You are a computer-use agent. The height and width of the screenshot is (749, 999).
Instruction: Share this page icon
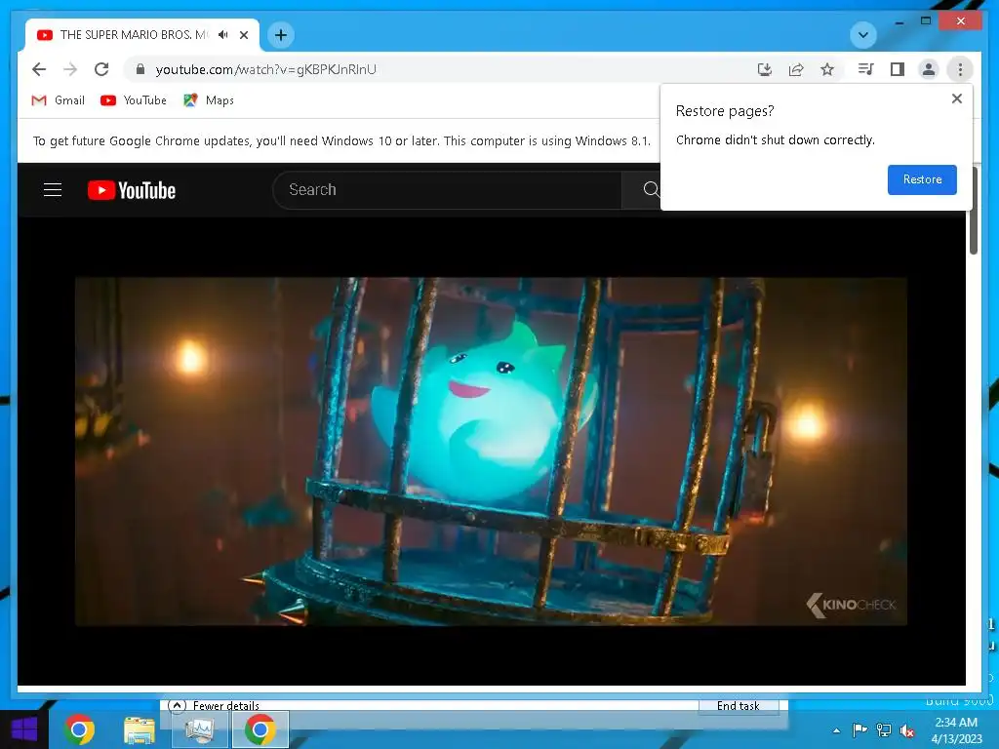coord(796,69)
